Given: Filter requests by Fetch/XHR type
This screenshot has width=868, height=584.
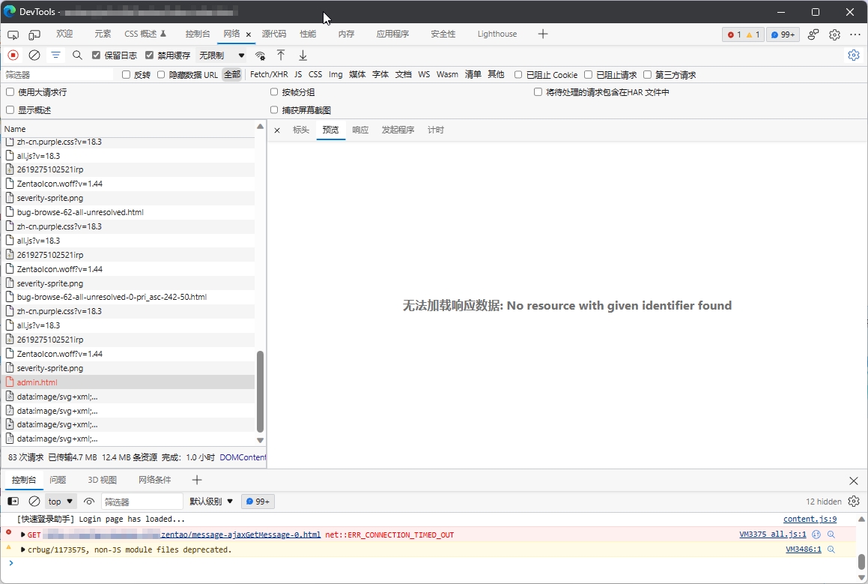Looking at the screenshot, I should point(269,75).
